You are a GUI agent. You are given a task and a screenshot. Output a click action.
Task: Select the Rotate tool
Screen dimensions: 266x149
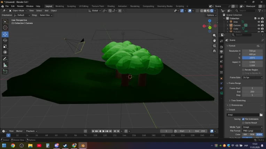pos(5,40)
